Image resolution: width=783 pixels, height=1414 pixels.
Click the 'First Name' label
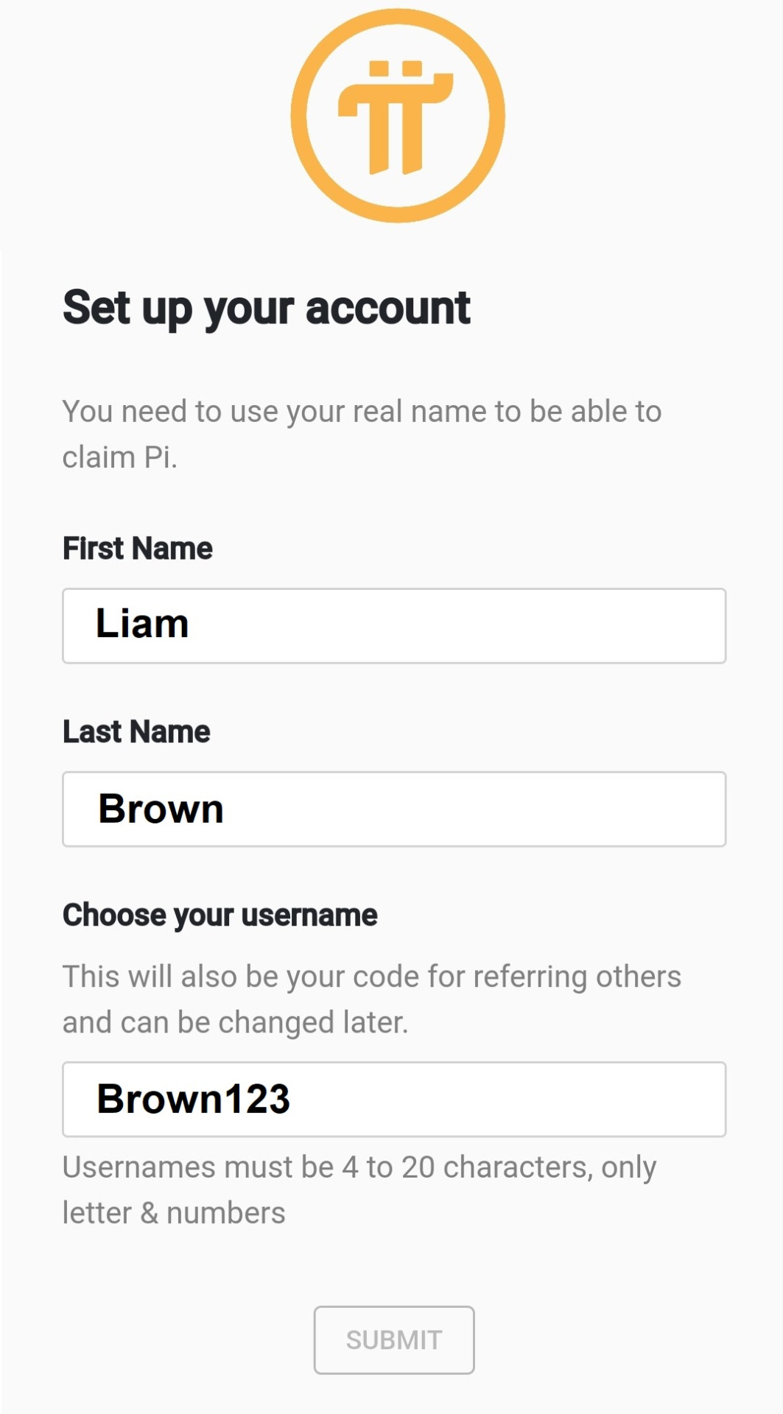point(138,549)
